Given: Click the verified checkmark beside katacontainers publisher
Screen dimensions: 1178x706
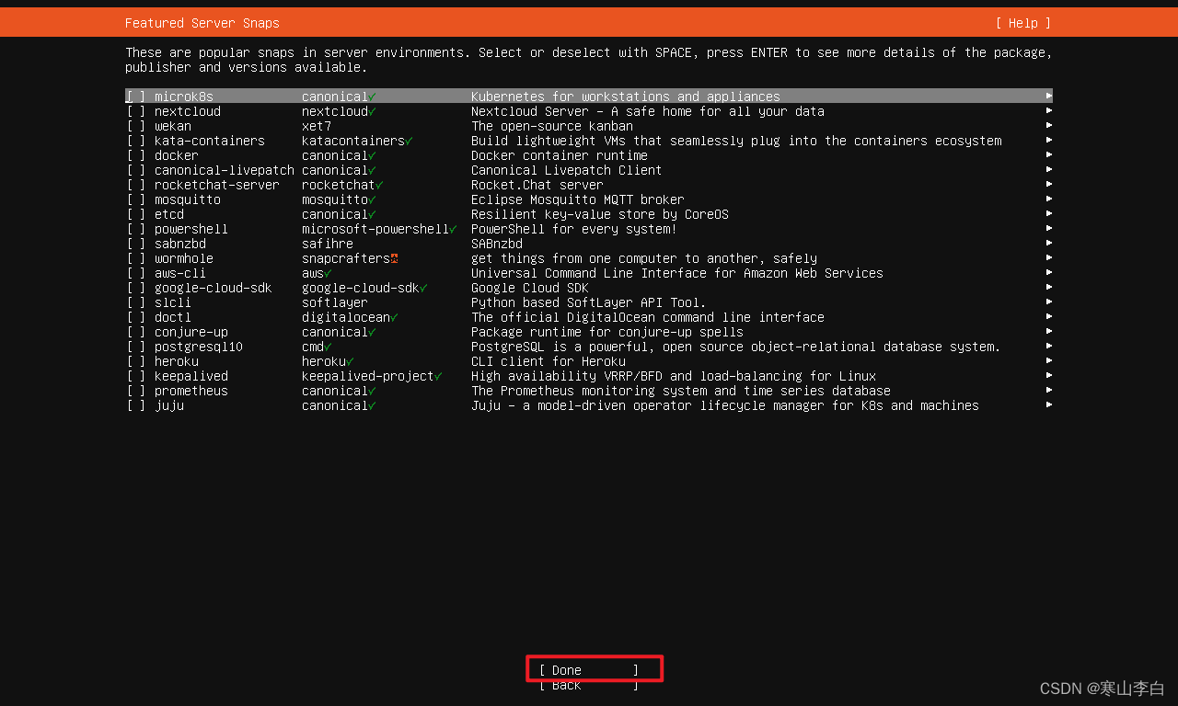Looking at the screenshot, I should [x=409, y=141].
